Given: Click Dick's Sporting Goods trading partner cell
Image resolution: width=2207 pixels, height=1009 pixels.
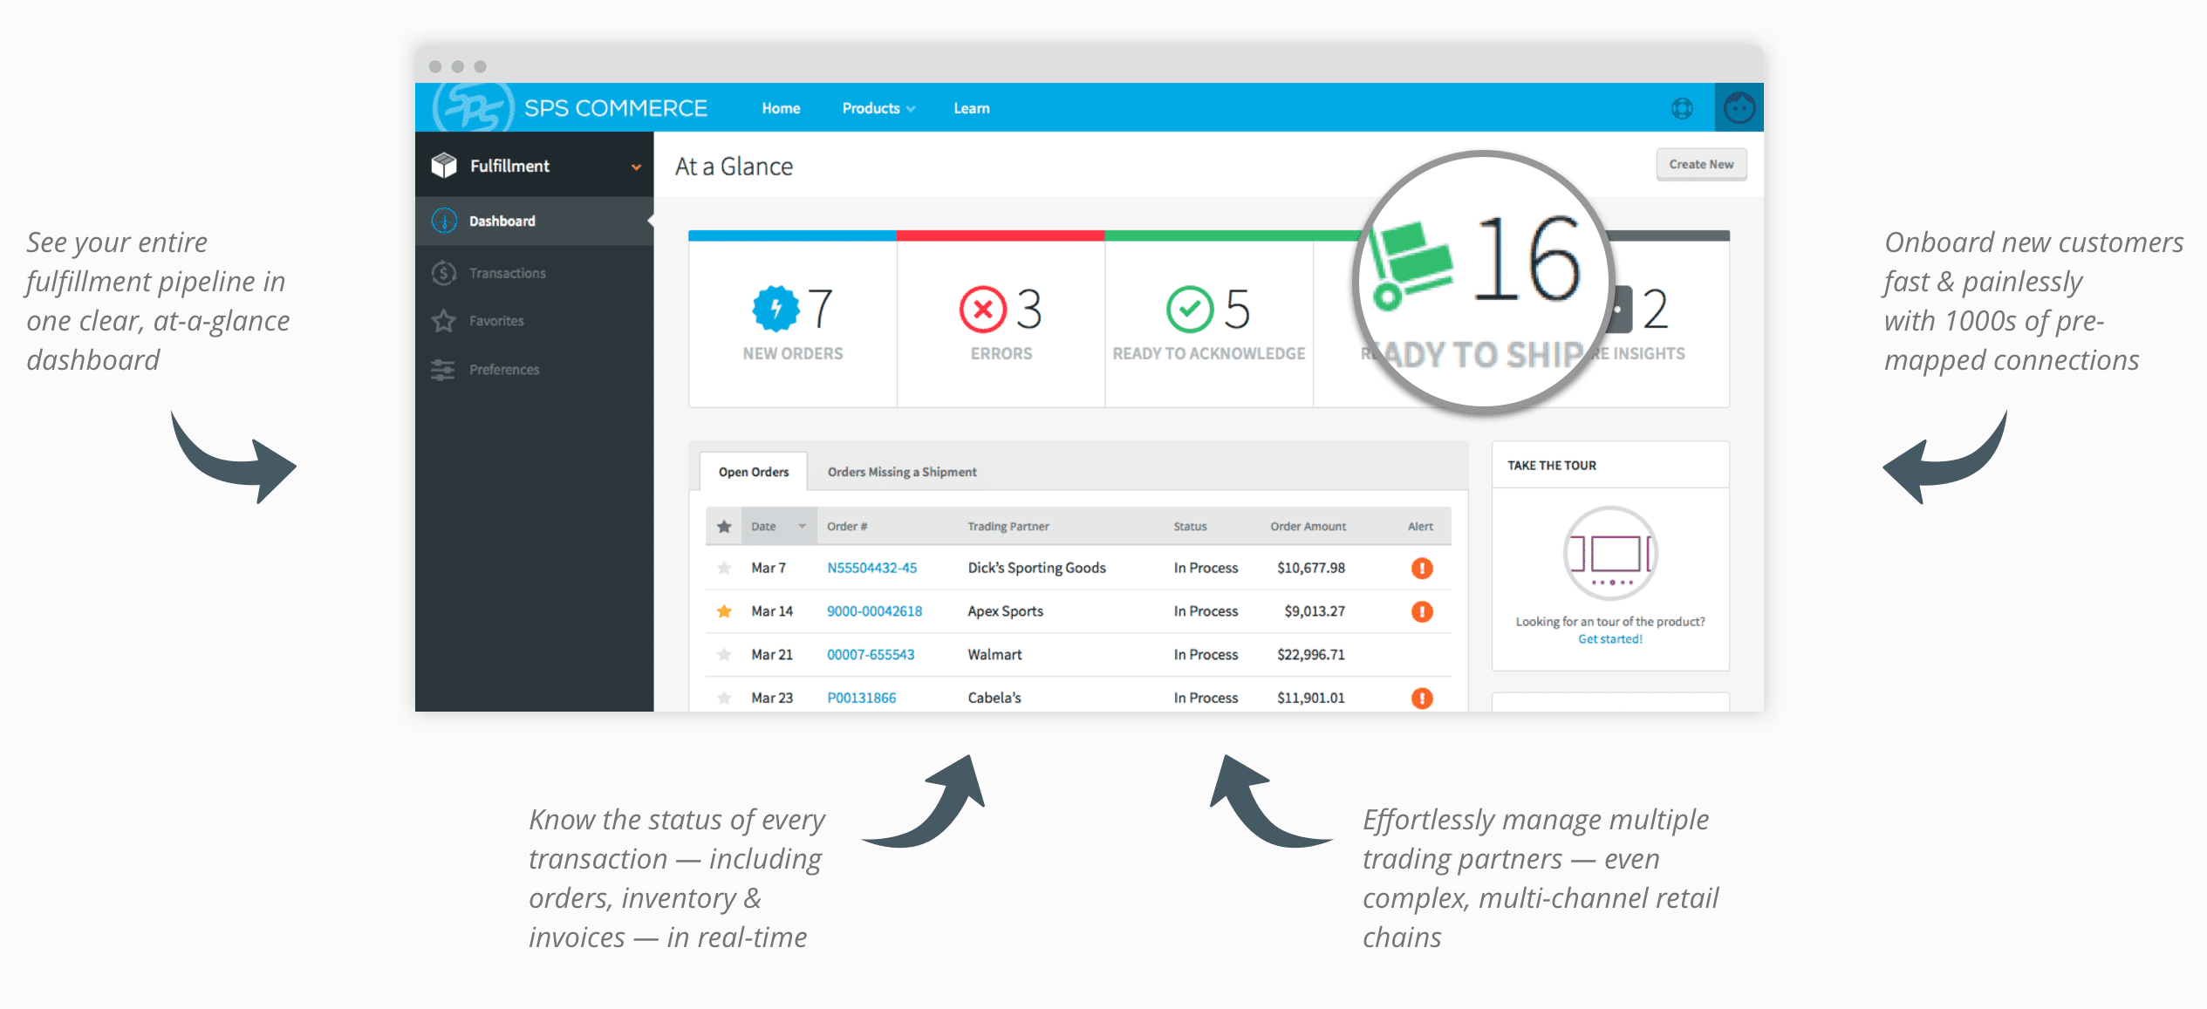Looking at the screenshot, I should click(1036, 568).
